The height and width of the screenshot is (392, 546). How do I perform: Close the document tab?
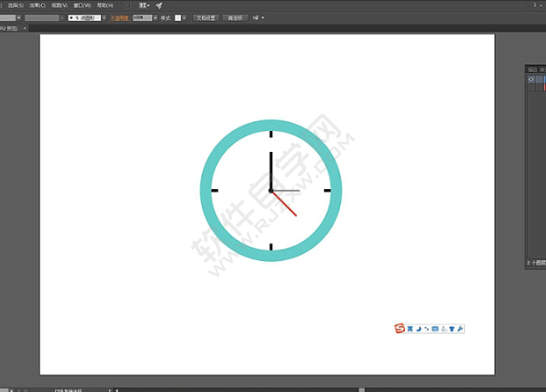click(x=25, y=28)
